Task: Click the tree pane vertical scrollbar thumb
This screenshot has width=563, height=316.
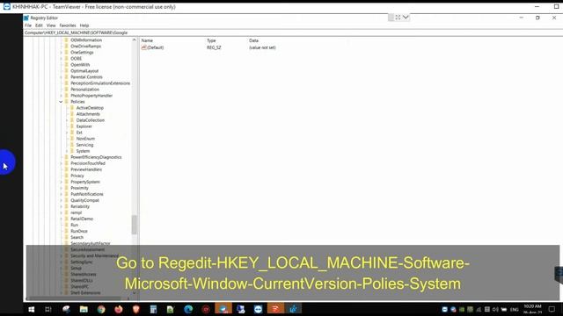Action: pos(135,225)
